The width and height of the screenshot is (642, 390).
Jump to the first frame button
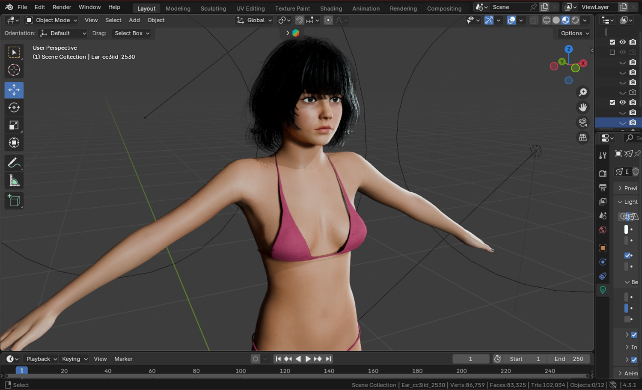[278, 359]
